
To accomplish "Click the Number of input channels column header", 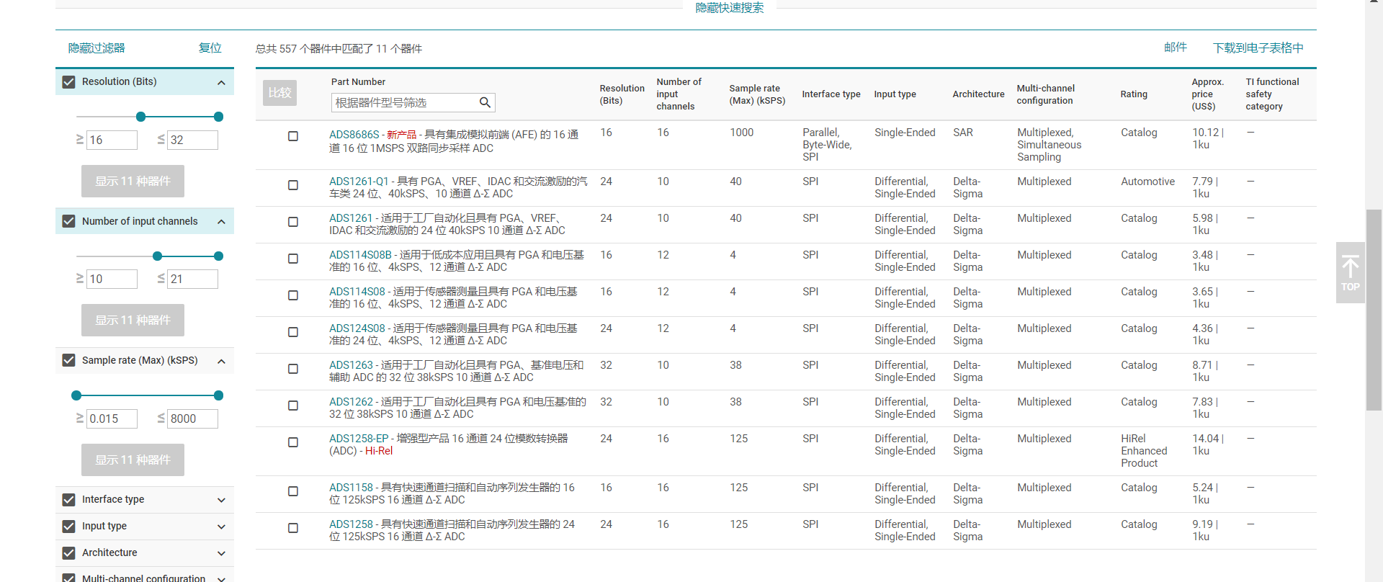I will [x=679, y=94].
